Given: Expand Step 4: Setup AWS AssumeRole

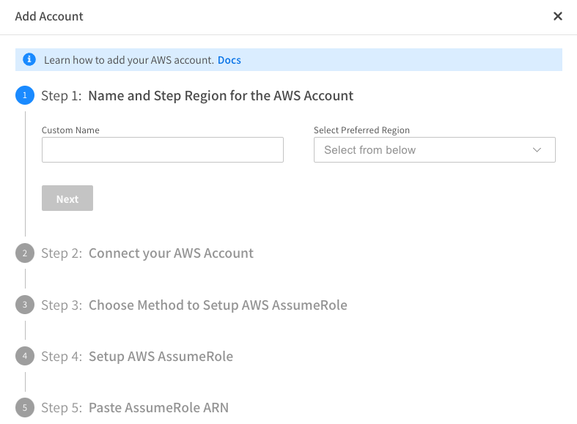Looking at the screenshot, I should point(161,357).
